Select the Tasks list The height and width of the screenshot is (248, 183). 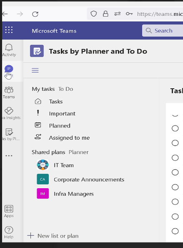point(56,101)
